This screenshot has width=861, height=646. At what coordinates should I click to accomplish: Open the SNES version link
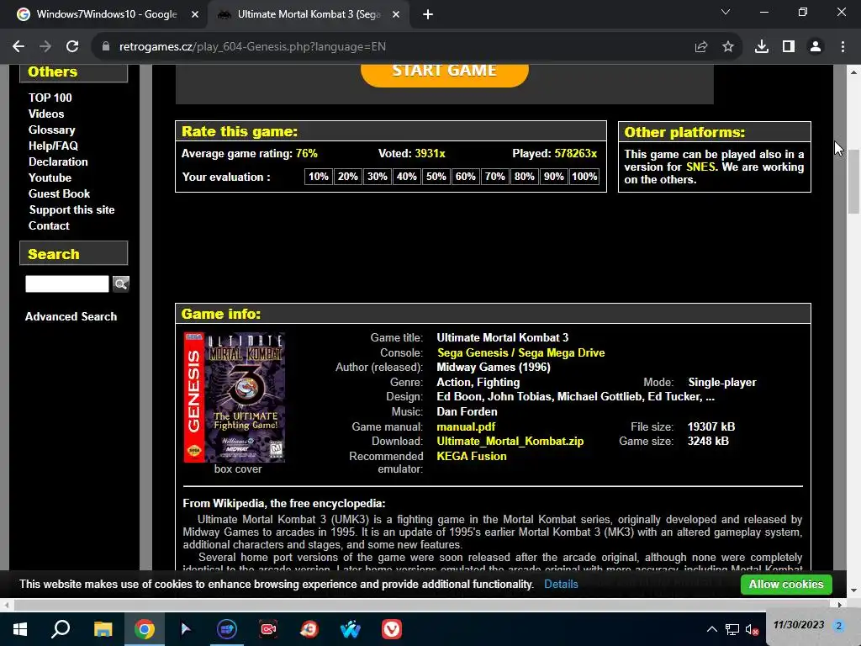click(x=700, y=167)
